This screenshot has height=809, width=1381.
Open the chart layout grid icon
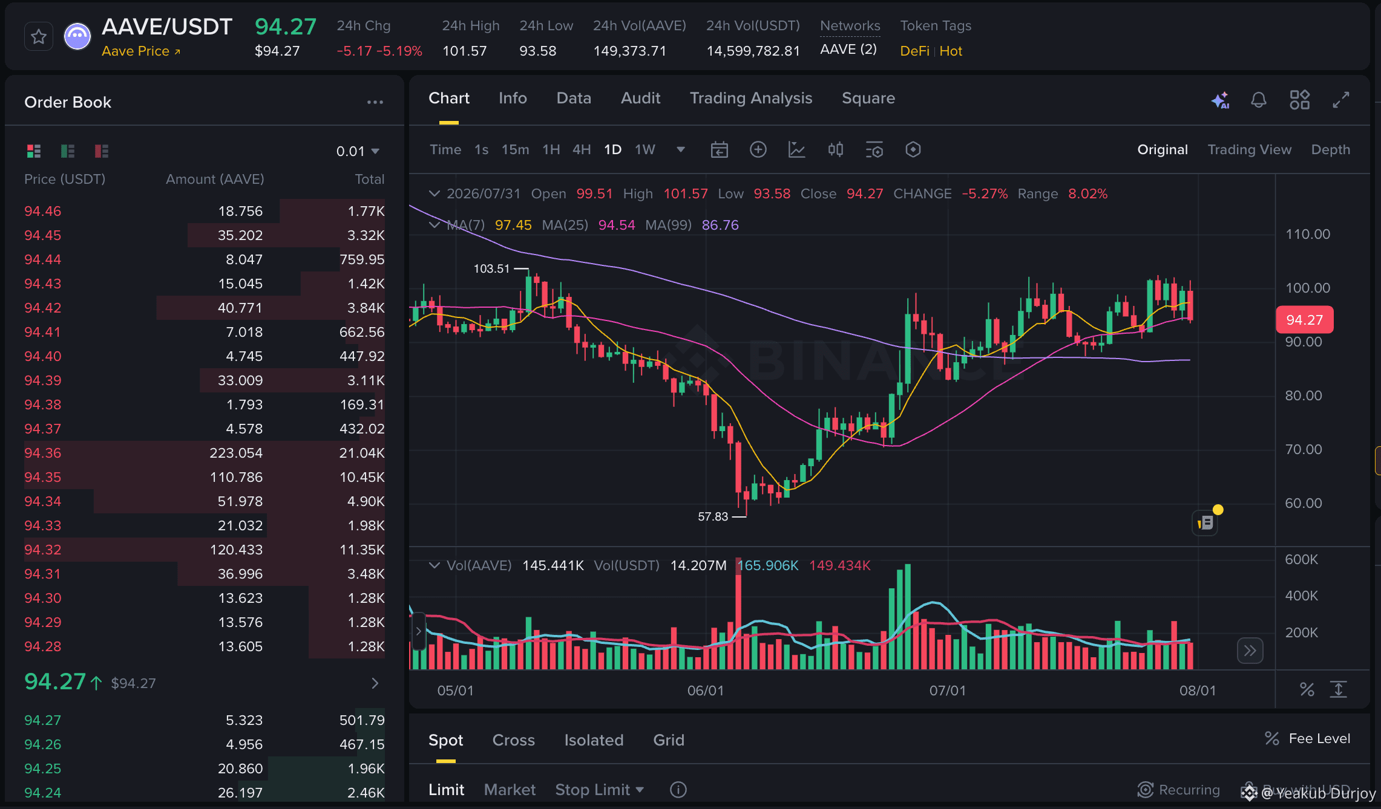1299,100
